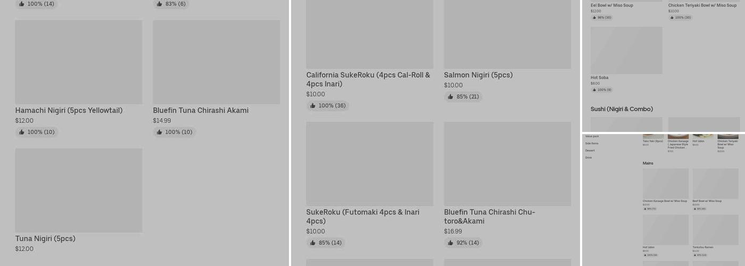Image resolution: width=745 pixels, height=266 pixels.
Task: Select the Hamachi Nigiri product image
Action: (x=79, y=62)
